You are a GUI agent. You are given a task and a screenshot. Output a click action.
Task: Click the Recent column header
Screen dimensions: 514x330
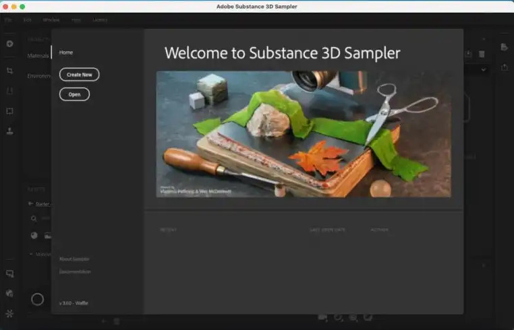[168, 230]
